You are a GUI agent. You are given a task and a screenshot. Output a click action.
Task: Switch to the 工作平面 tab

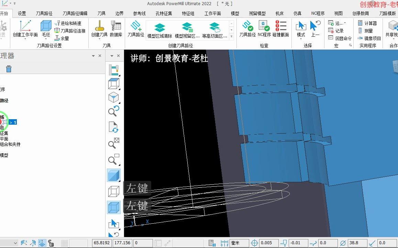pyautogui.click(x=213, y=13)
